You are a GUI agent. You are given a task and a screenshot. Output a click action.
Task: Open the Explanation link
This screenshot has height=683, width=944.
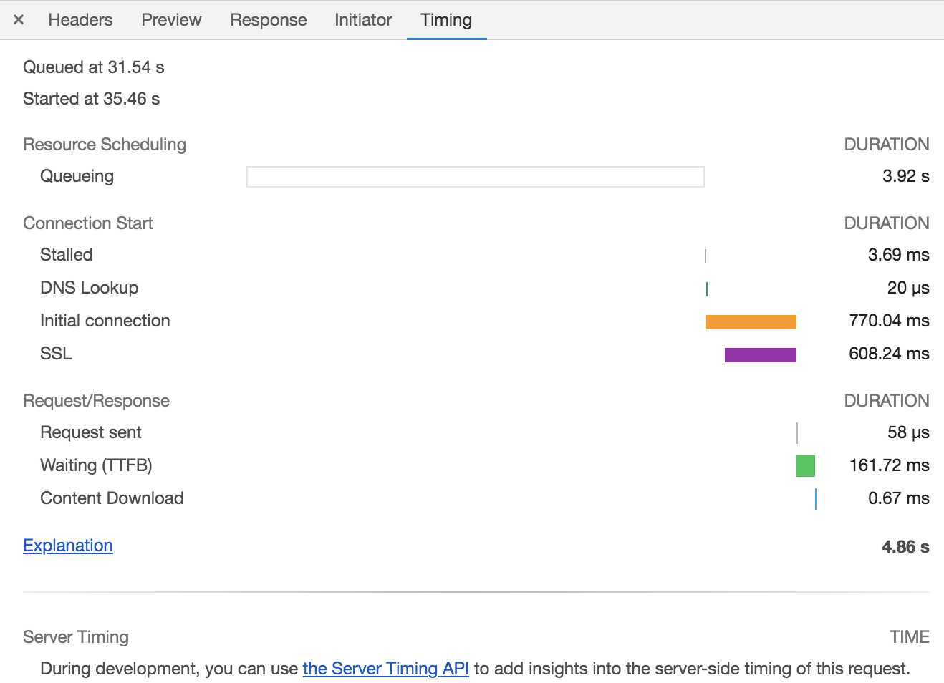point(68,546)
